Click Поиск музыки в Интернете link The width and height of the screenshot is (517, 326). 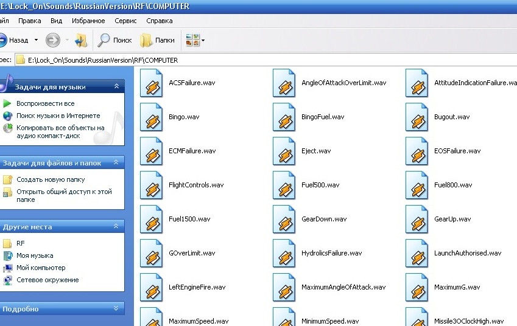click(x=58, y=116)
